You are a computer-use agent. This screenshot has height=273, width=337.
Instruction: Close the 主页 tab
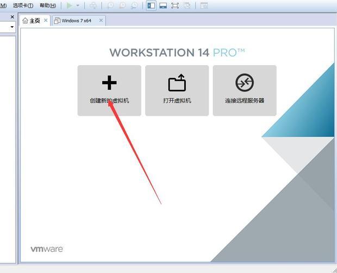click(46, 21)
